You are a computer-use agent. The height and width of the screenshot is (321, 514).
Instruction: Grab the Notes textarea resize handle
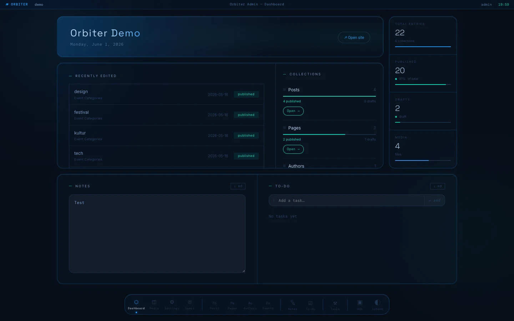(x=244, y=271)
